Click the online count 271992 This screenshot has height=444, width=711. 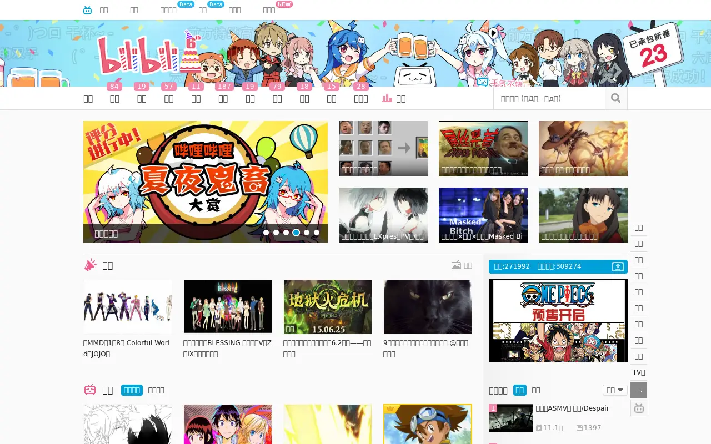pyautogui.click(x=512, y=266)
